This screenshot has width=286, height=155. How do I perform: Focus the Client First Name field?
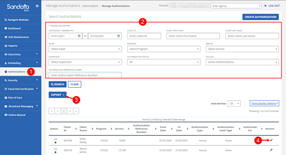pos(193,36)
